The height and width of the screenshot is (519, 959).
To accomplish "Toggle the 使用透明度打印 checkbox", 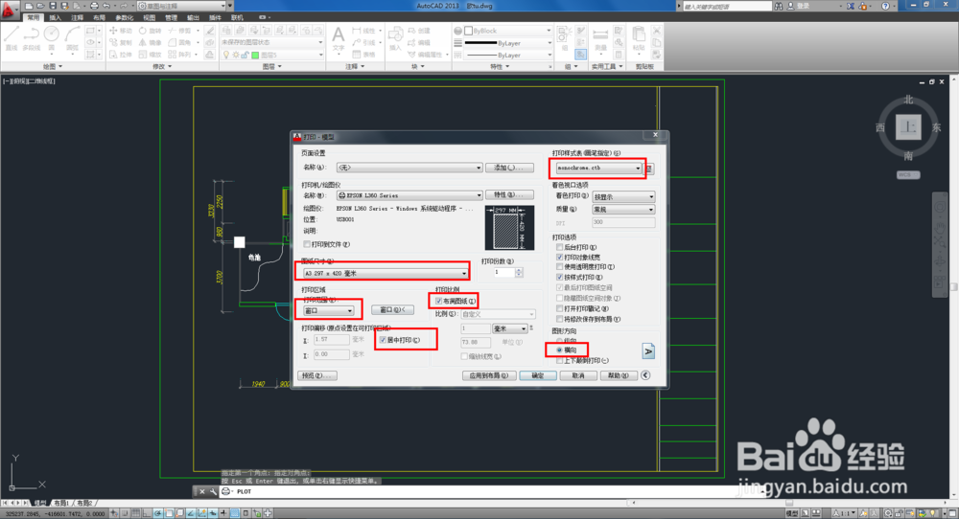I will tap(560, 267).
